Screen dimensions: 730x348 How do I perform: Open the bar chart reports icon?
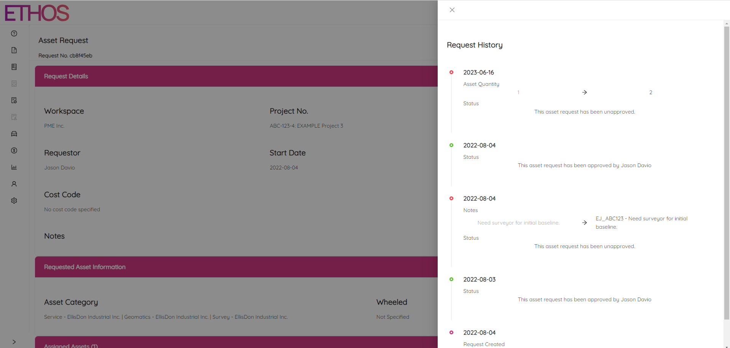pos(14,167)
